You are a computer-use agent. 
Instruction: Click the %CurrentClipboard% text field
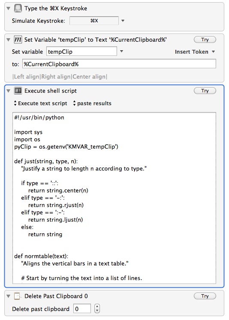(119, 64)
